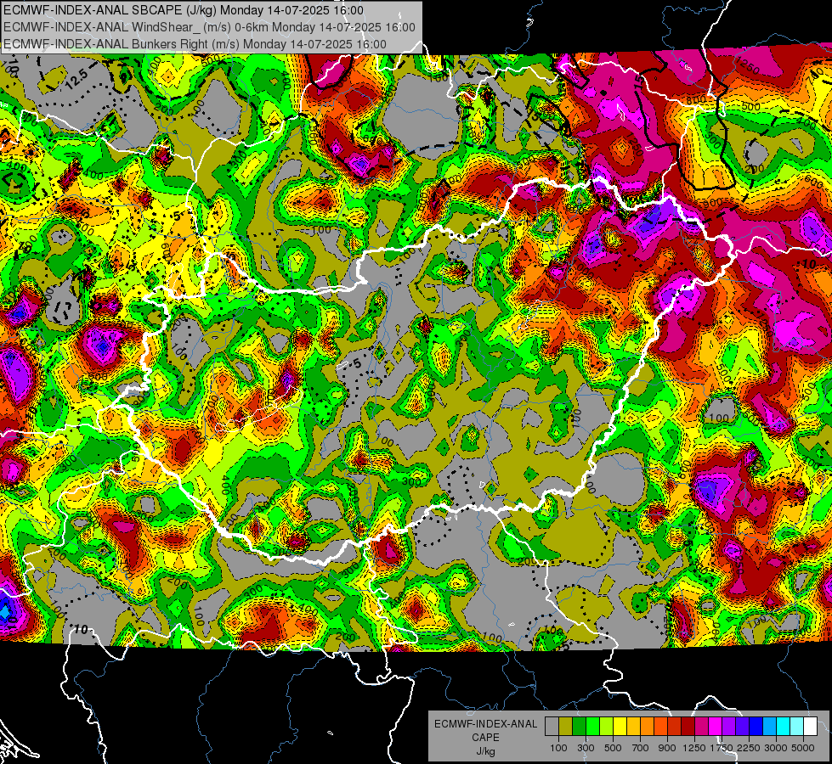832x764 pixels.
Task: Click the legend value 500
Action: click(613, 748)
